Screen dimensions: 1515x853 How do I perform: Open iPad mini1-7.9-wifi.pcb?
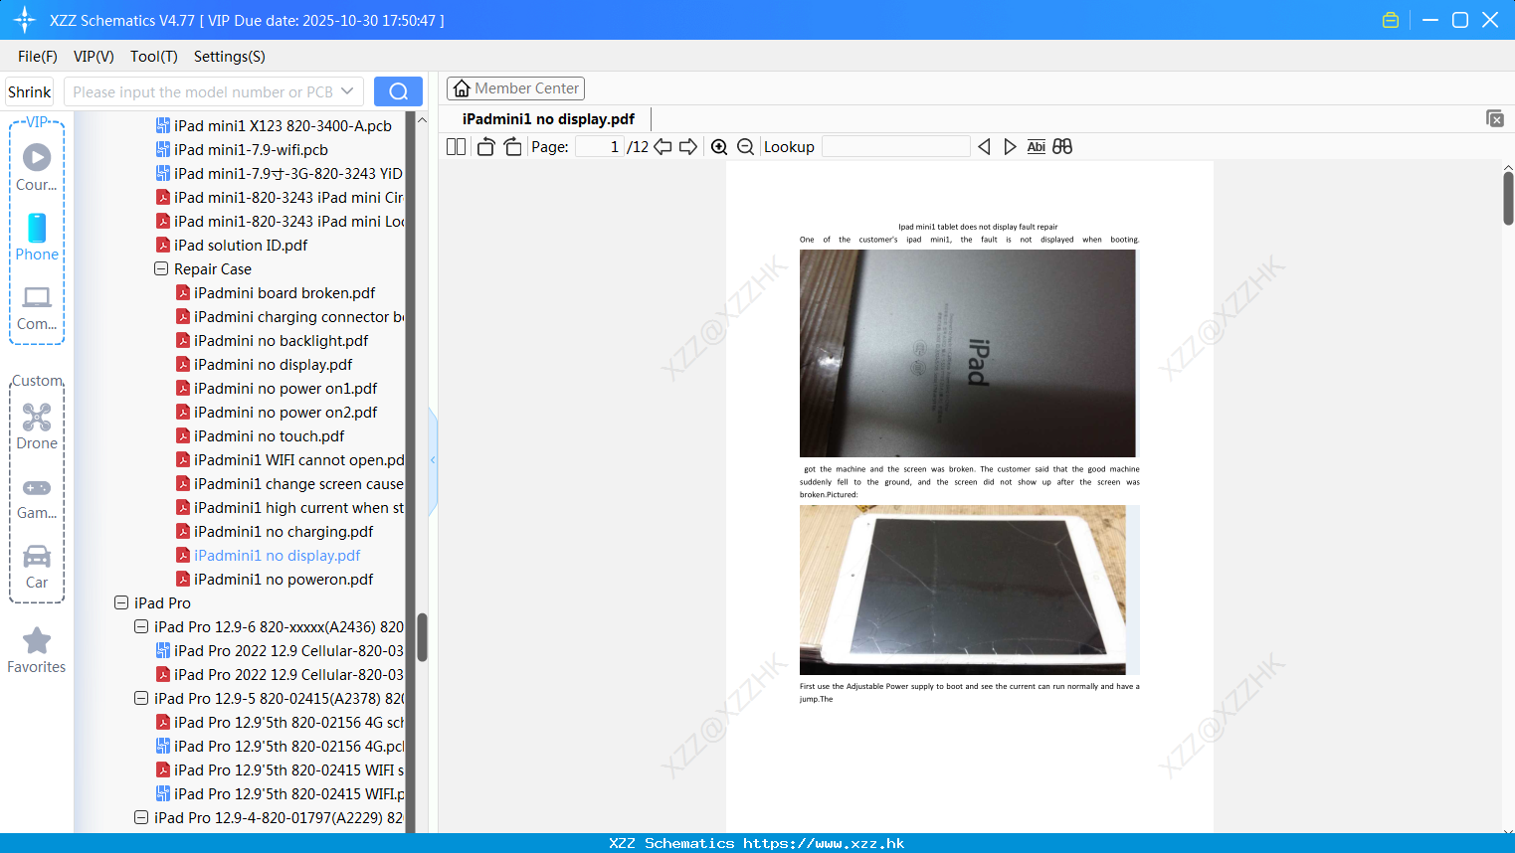[x=242, y=149]
